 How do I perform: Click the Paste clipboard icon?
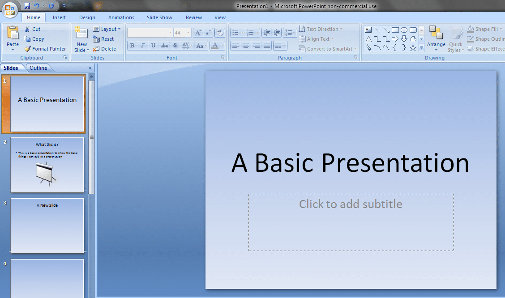(x=13, y=34)
